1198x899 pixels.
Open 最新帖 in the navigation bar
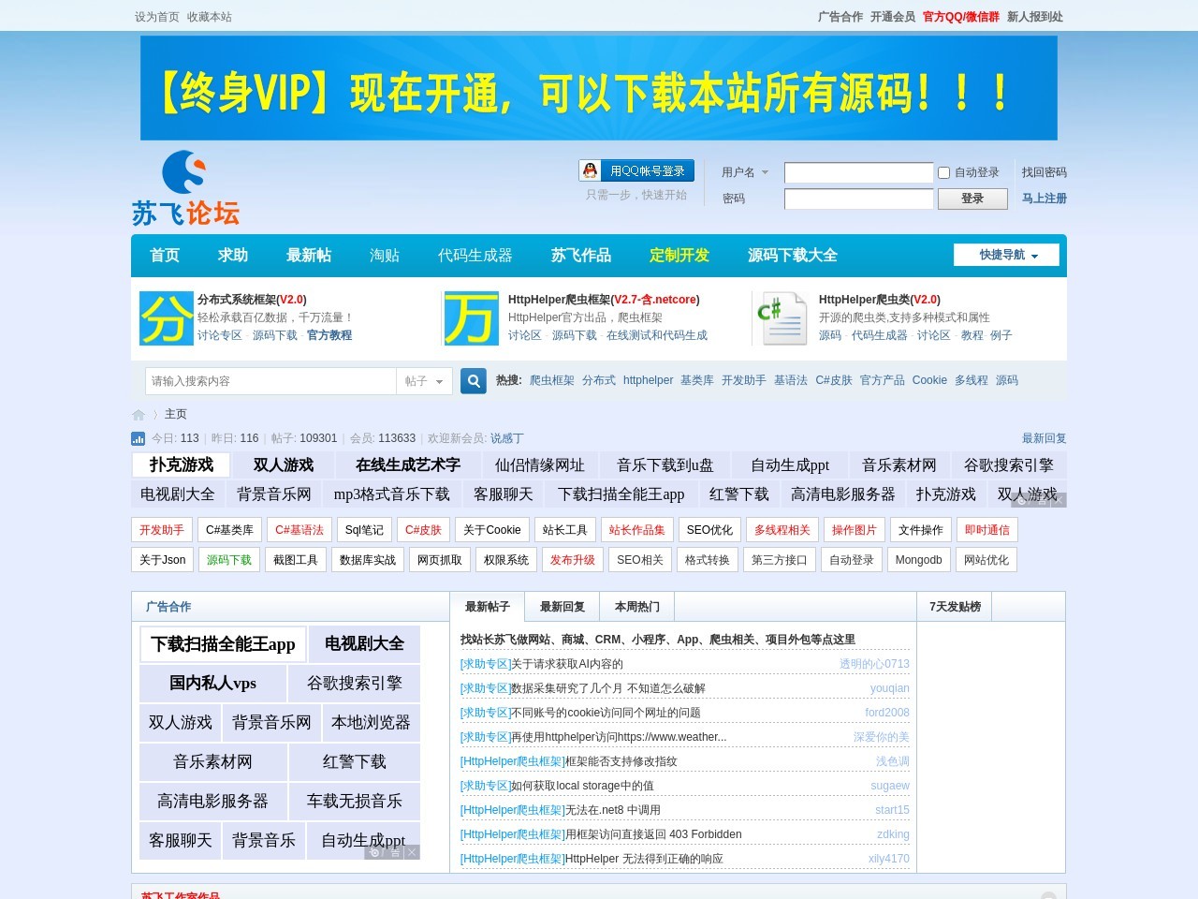point(309,255)
